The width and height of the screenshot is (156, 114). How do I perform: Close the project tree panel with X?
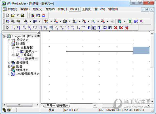[39, 32]
